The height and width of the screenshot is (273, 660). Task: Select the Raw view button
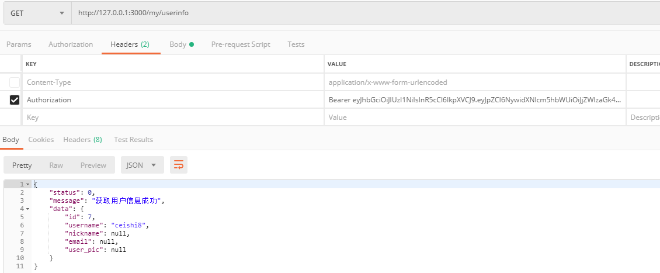(56, 165)
